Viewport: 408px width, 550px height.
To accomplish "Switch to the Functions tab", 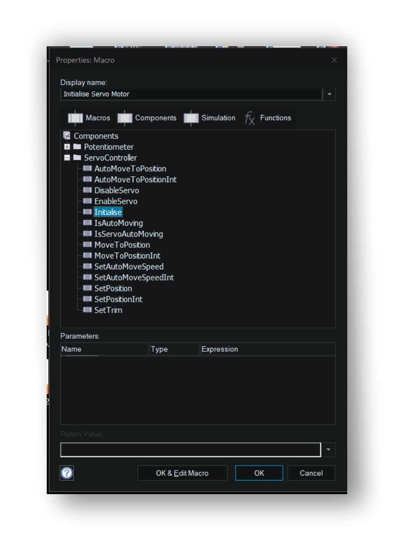I will (x=268, y=118).
